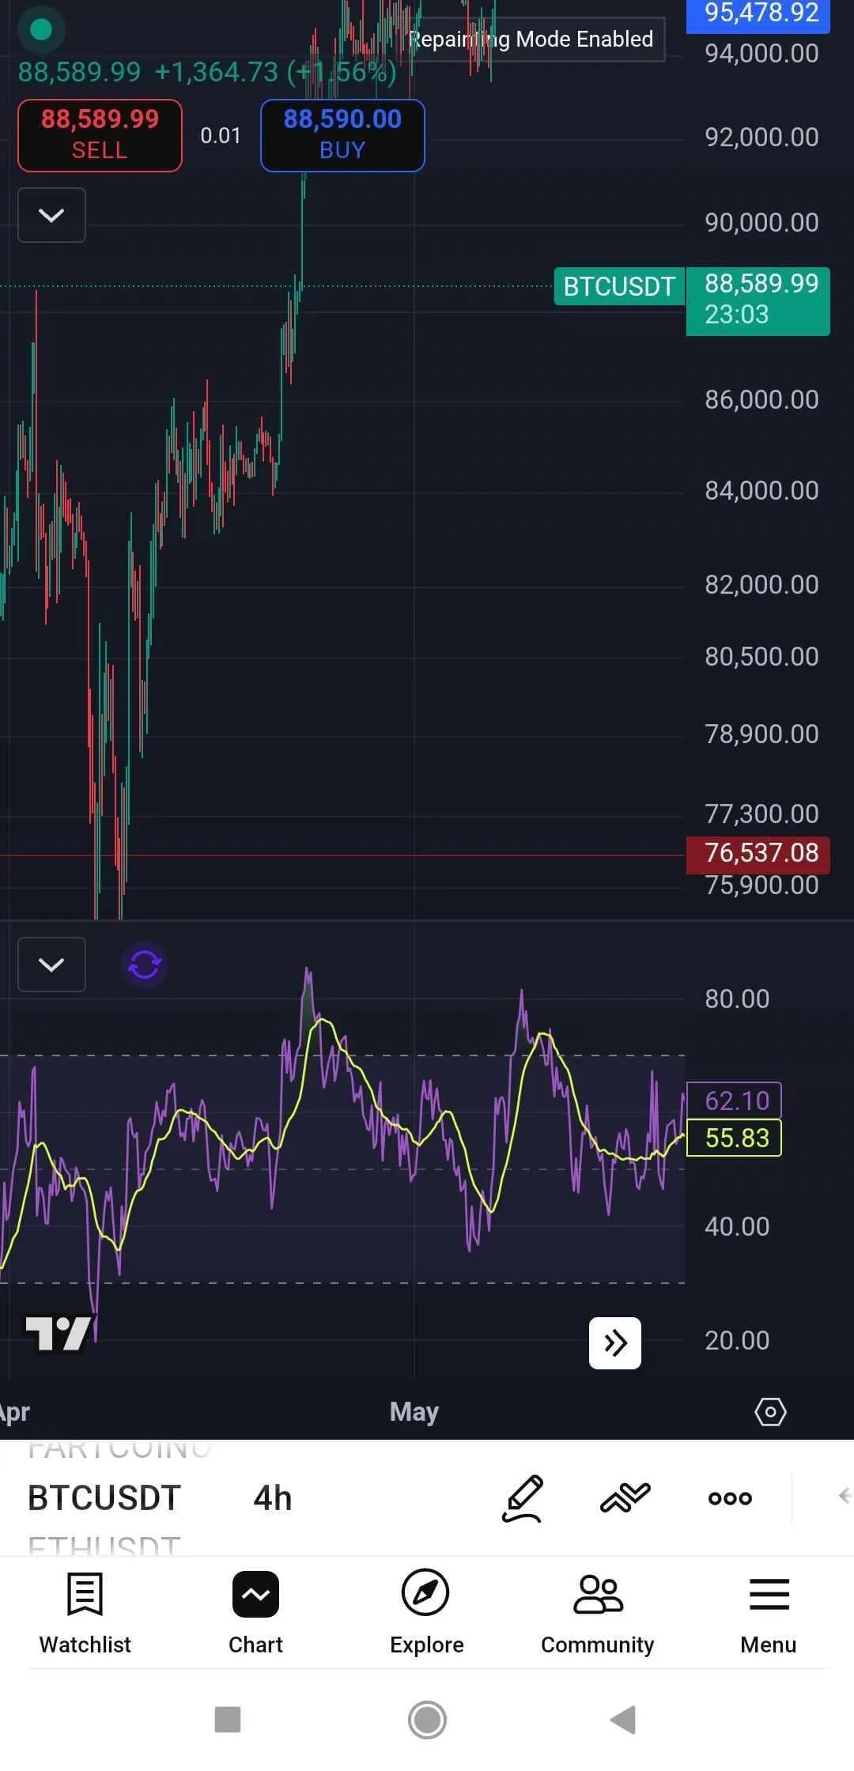Viewport: 854px width, 1771px height.
Task: Tap the arrow at the right edge of the toolbar
Action: 845,1496
